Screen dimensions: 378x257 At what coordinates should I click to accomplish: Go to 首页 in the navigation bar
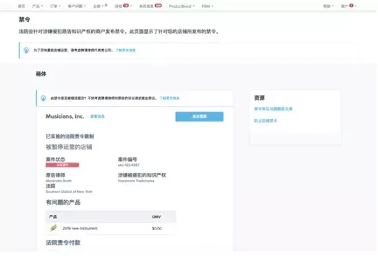coord(21,6)
